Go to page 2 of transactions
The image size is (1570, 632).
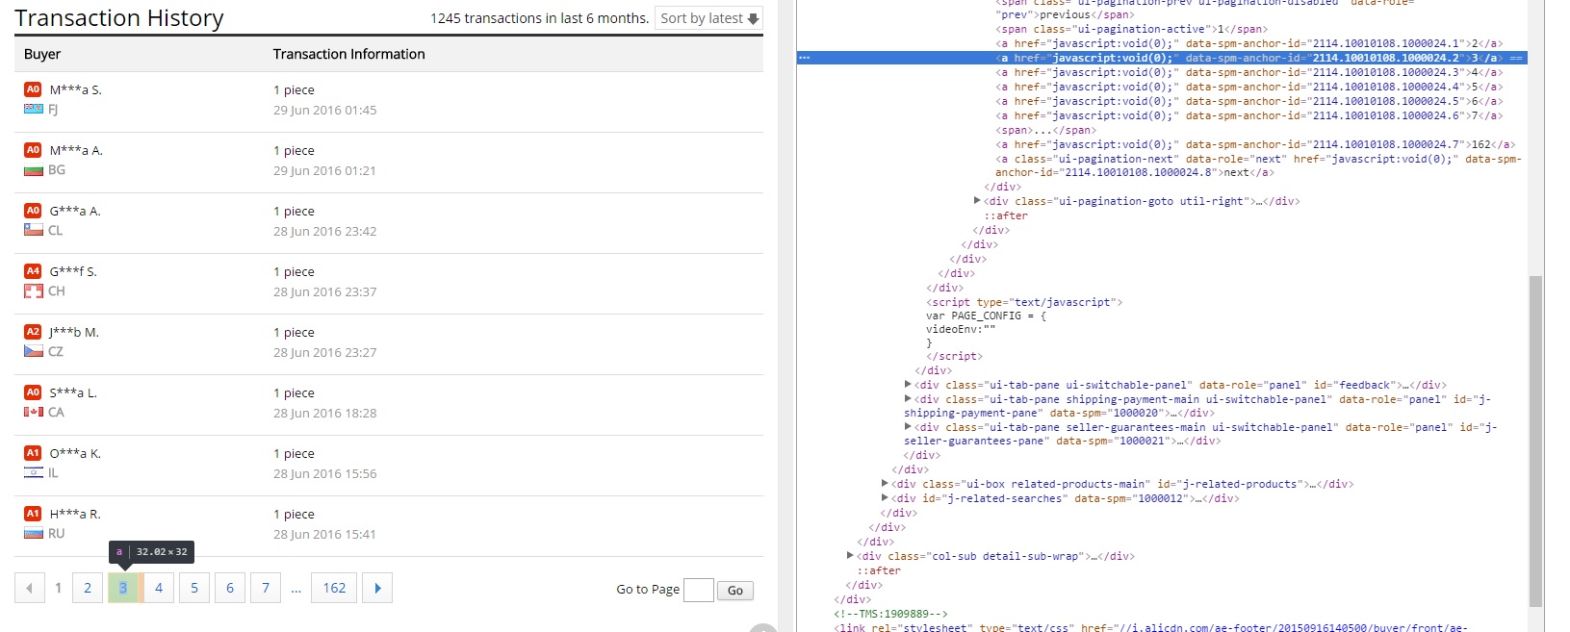88,588
